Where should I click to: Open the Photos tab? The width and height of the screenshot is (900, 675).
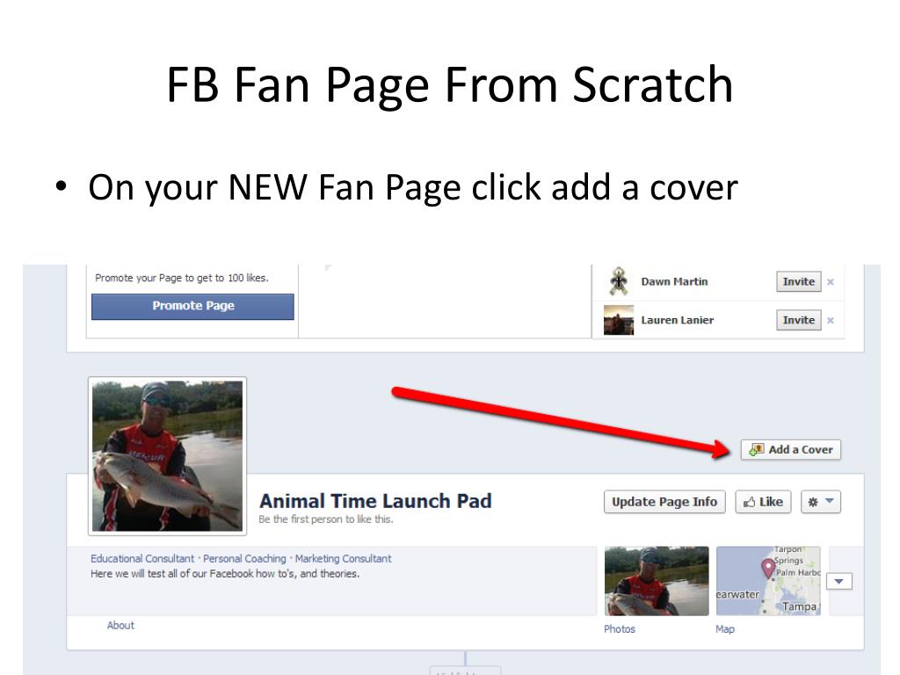pos(620,629)
